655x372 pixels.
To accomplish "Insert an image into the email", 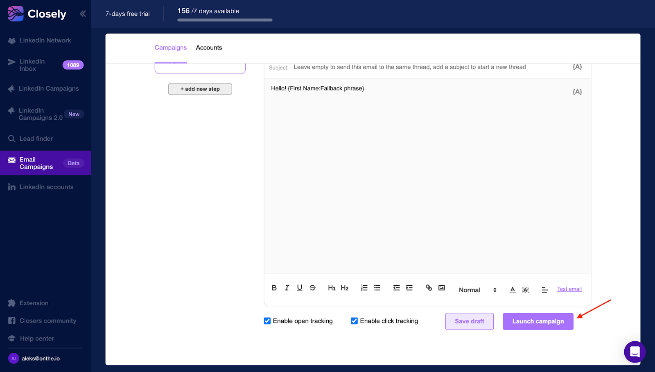I will (x=442, y=288).
